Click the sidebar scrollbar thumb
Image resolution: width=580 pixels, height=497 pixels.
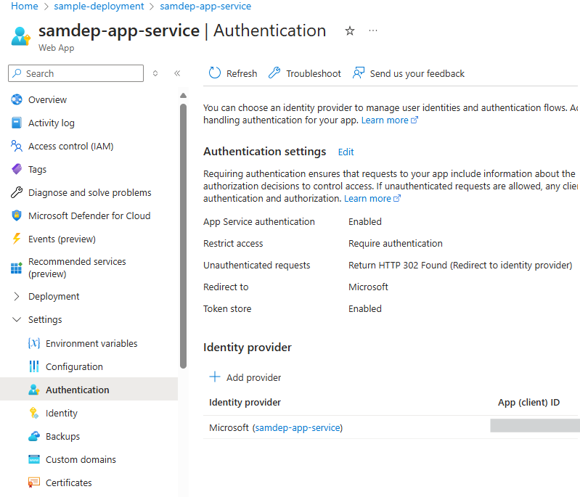pyautogui.click(x=183, y=236)
